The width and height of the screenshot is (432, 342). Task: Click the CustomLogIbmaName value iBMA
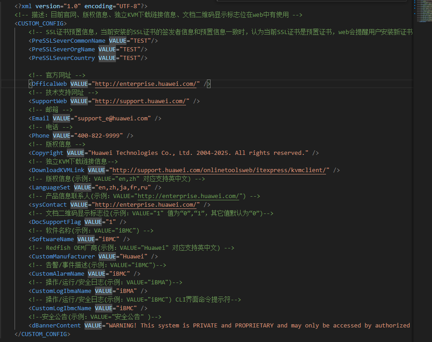[x=125, y=291]
